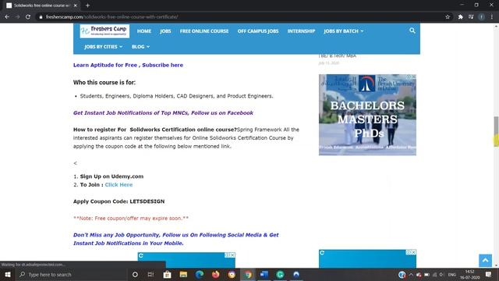
Task: Open FREE ONLINE COURSE menu item
Action: click(x=204, y=31)
